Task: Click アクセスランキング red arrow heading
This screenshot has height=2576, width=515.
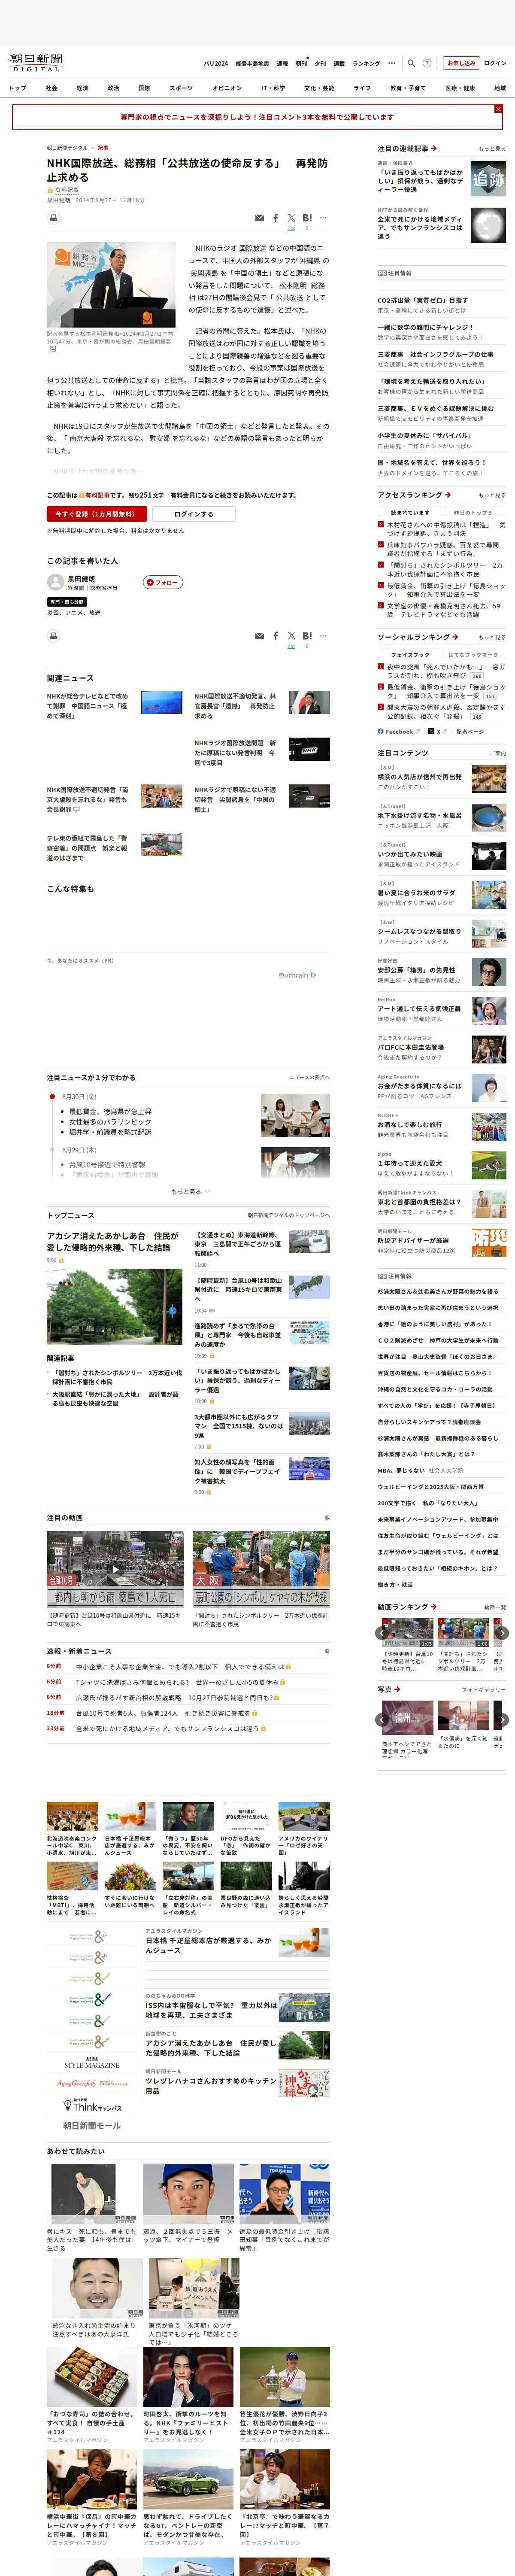Action: (414, 495)
